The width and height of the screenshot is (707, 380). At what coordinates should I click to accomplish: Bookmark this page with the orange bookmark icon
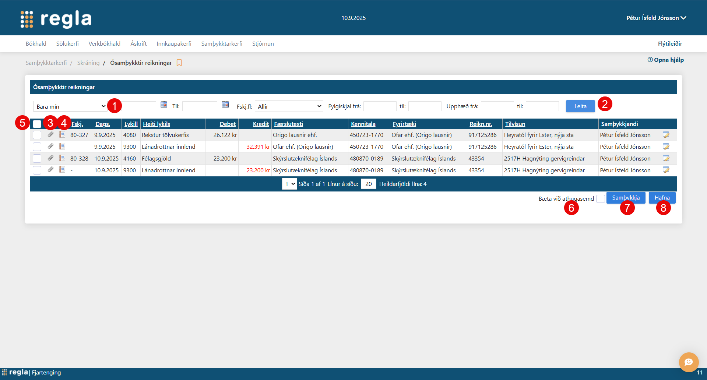tap(179, 63)
